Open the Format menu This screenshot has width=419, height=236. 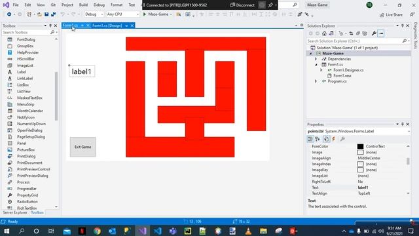117,5
